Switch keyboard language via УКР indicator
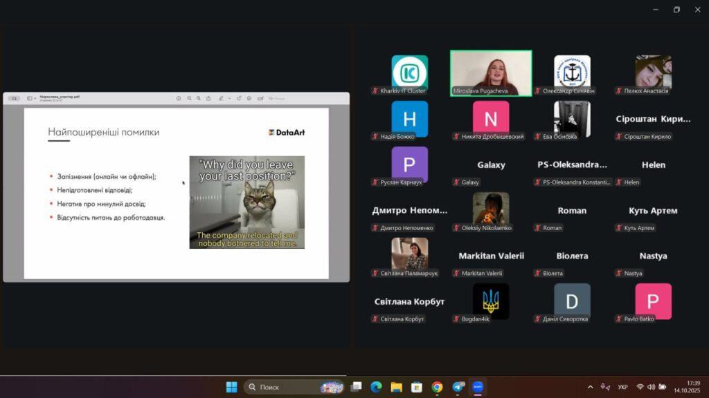This screenshot has width=709, height=398. (622, 387)
